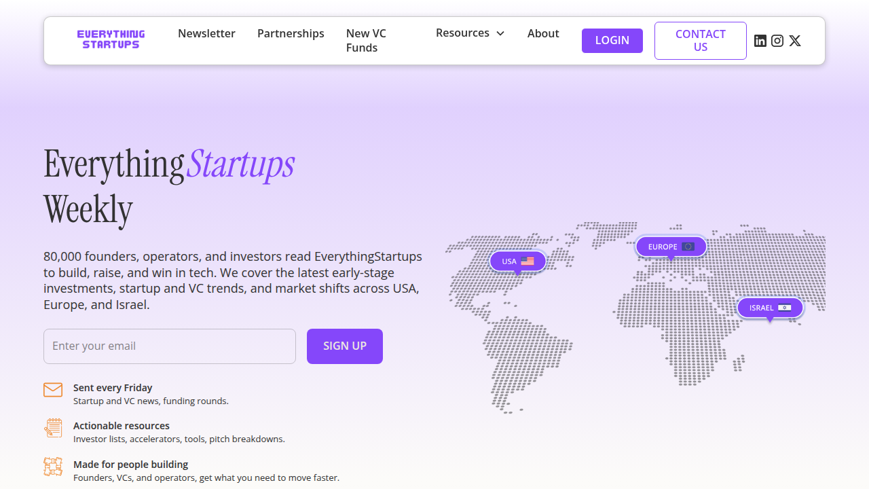869x489 pixels.
Task: Click the 'Actionable resources' heading
Action: 122,426
